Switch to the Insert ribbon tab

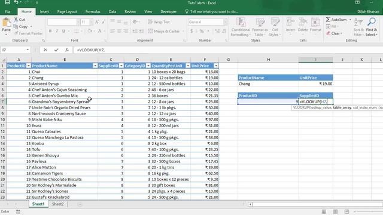pos(44,11)
